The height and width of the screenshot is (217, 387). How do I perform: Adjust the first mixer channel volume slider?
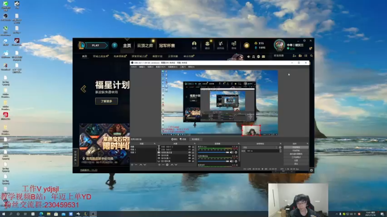[213, 152]
